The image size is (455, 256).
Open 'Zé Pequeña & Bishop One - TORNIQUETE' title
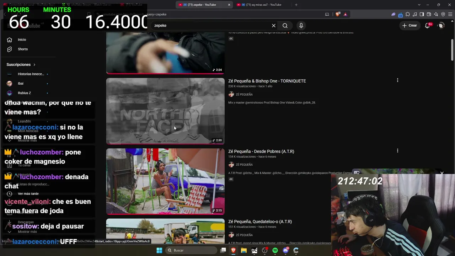(267, 81)
